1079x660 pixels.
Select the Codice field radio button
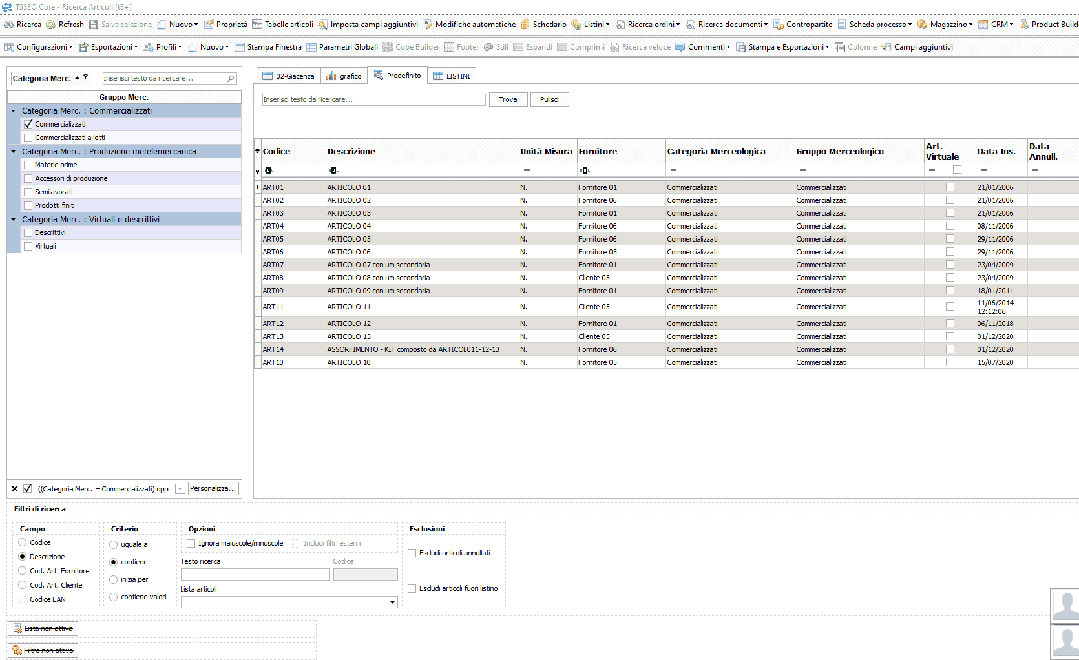point(23,542)
